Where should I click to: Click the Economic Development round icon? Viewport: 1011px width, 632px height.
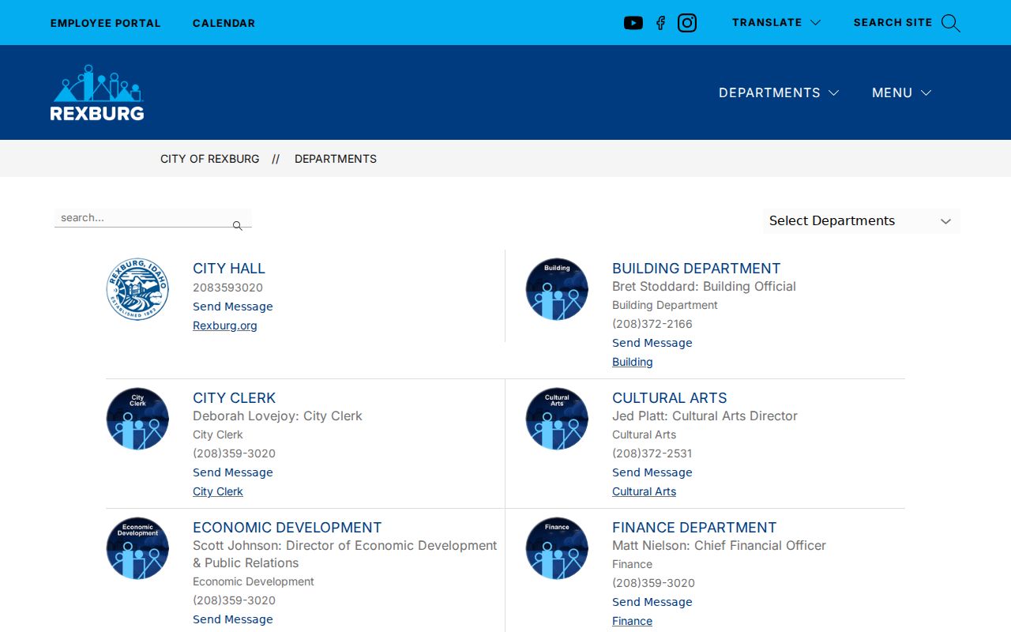pyautogui.click(x=137, y=548)
